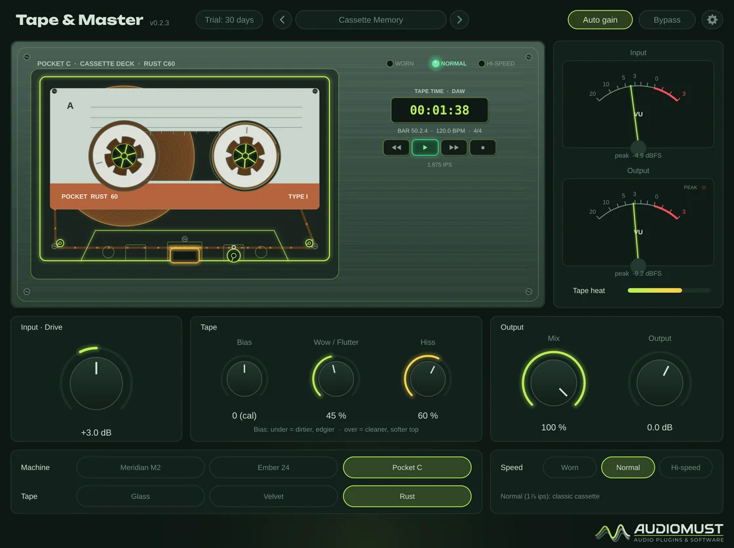Click the Audiomust logo
734x548 pixels.
coord(659,532)
